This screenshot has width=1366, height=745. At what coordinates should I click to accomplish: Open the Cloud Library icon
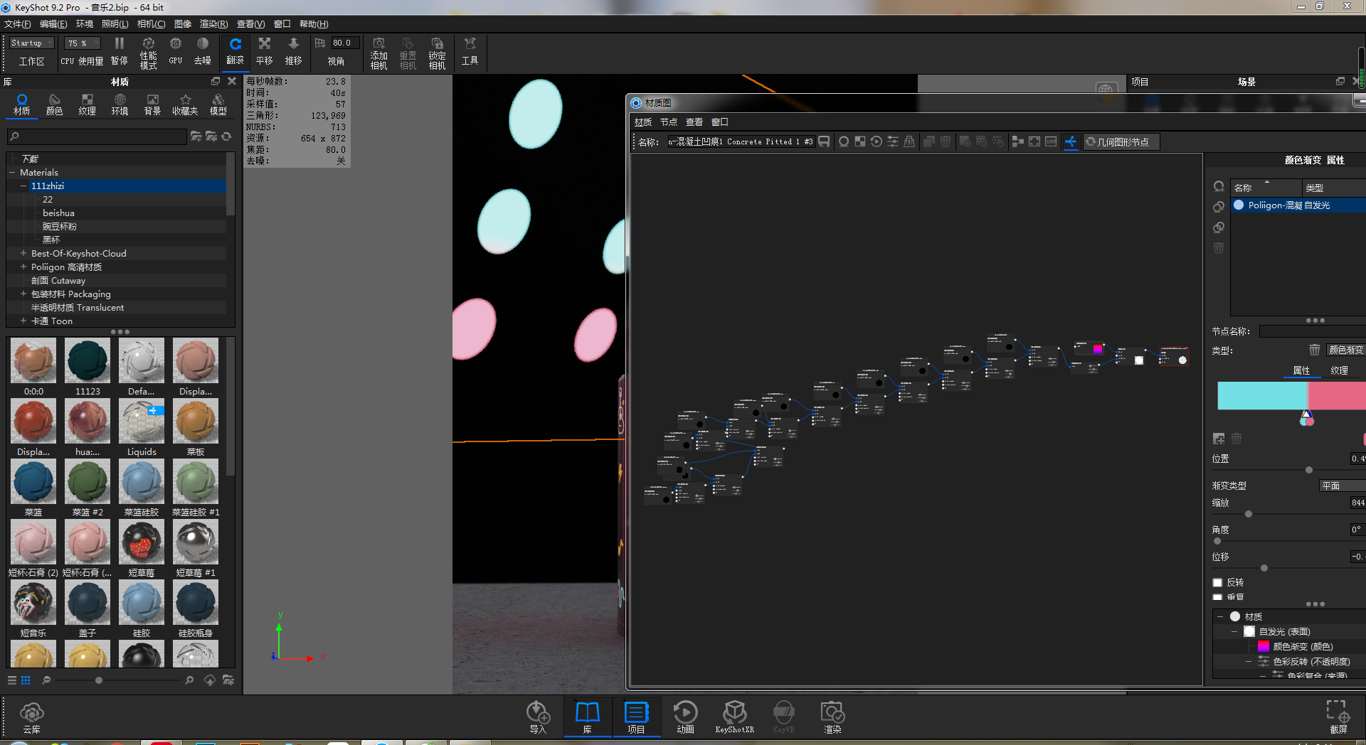click(x=31, y=717)
